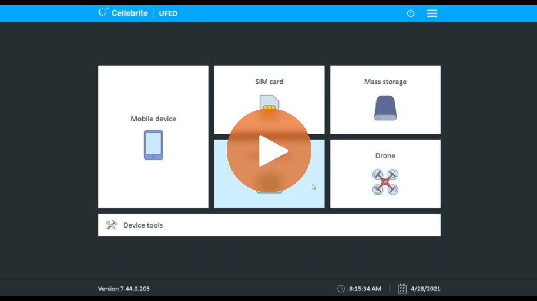Click the Cellebrite logo icon
537x301 pixels.
click(x=103, y=13)
